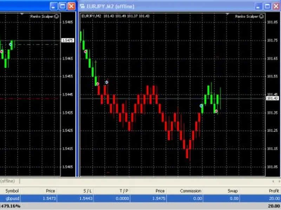Select the red trade marker near 101.70

(x=85, y=51)
